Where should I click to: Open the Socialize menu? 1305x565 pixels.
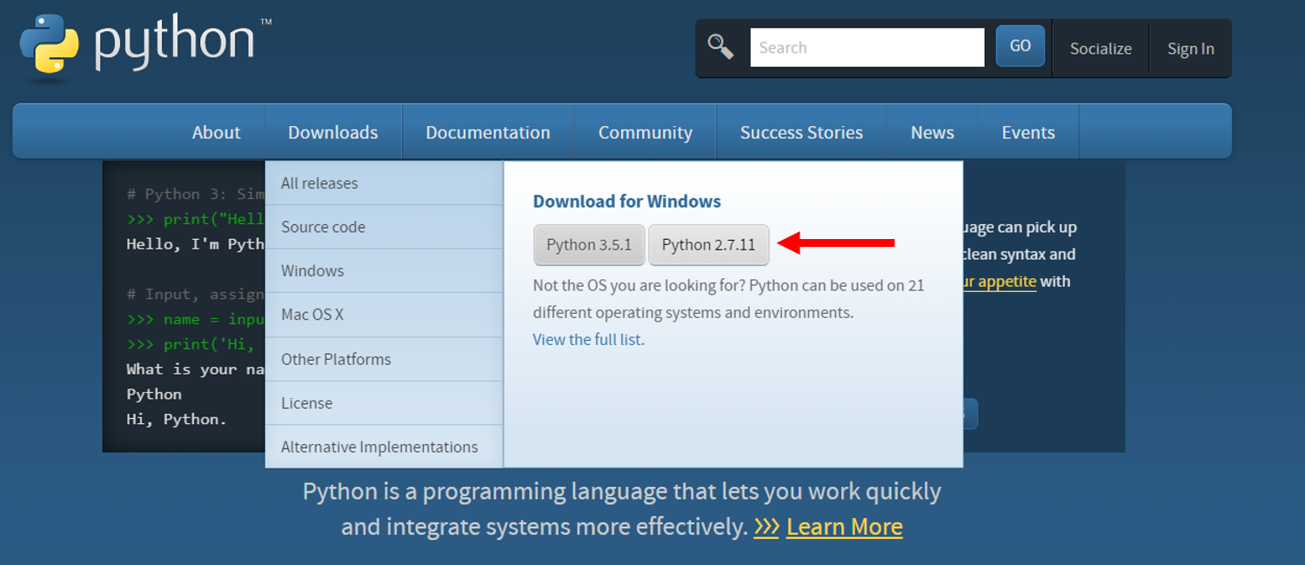(x=1101, y=49)
